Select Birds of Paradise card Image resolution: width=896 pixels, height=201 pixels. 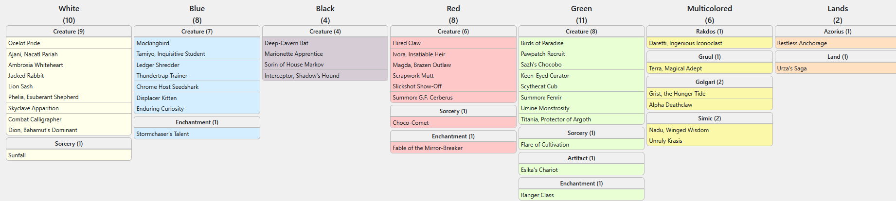pos(542,43)
